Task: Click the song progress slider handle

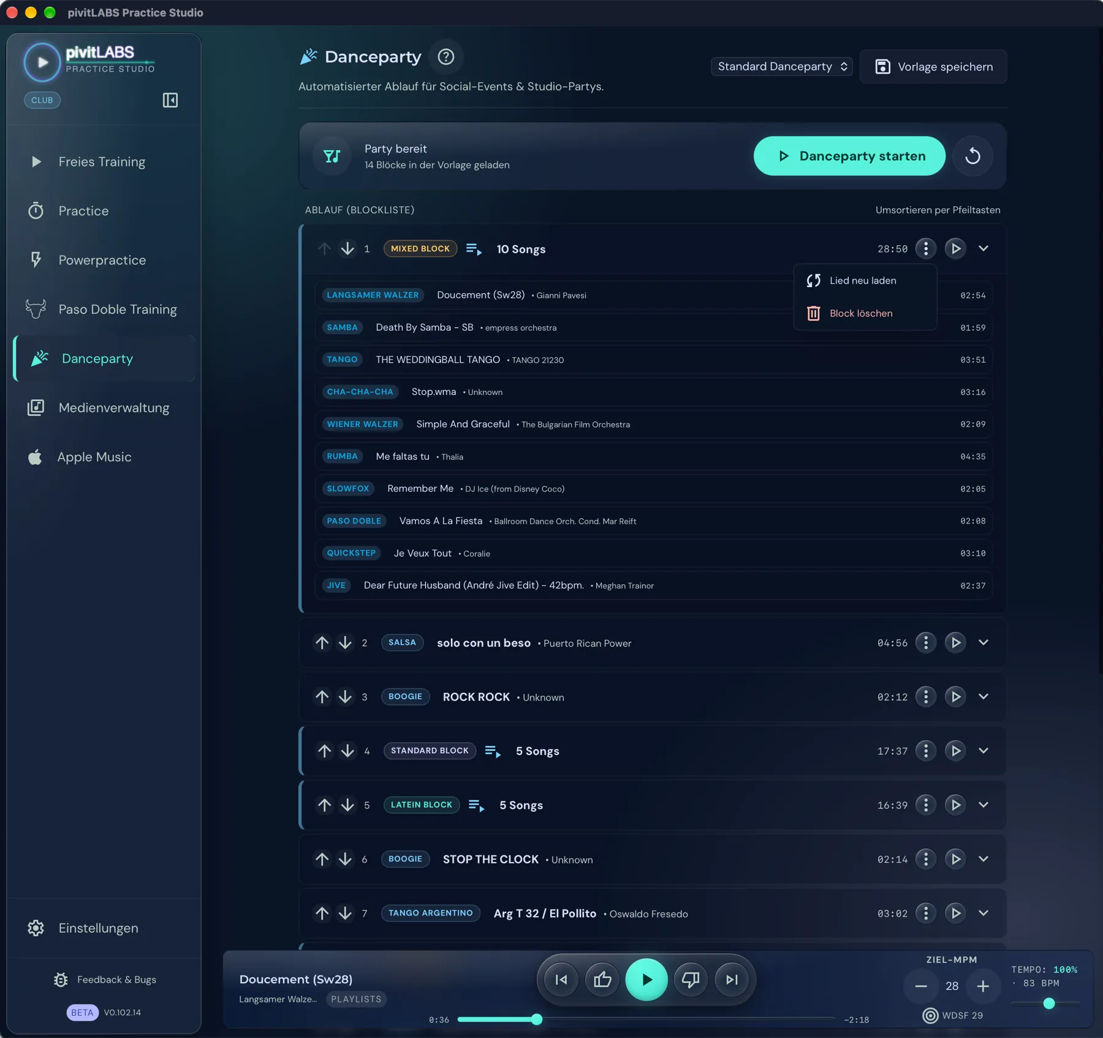Action: pos(537,1020)
